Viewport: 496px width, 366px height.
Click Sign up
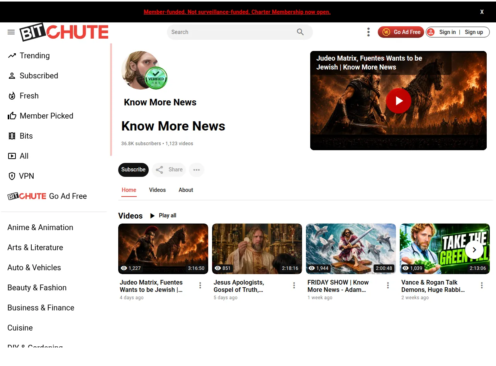tap(474, 32)
